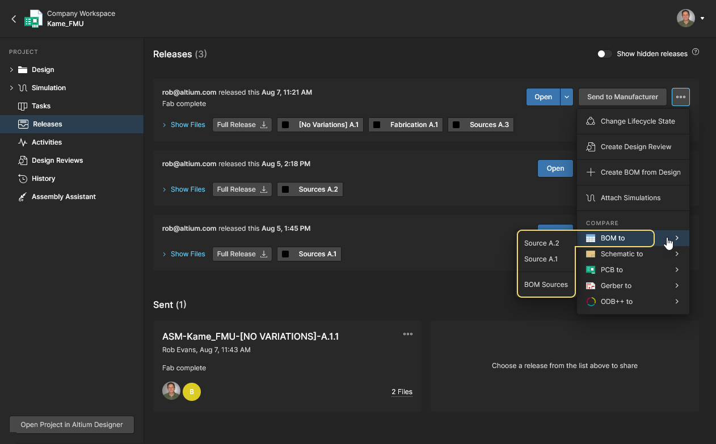
Task: Click the 2 Files link
Action: (402, 392)
